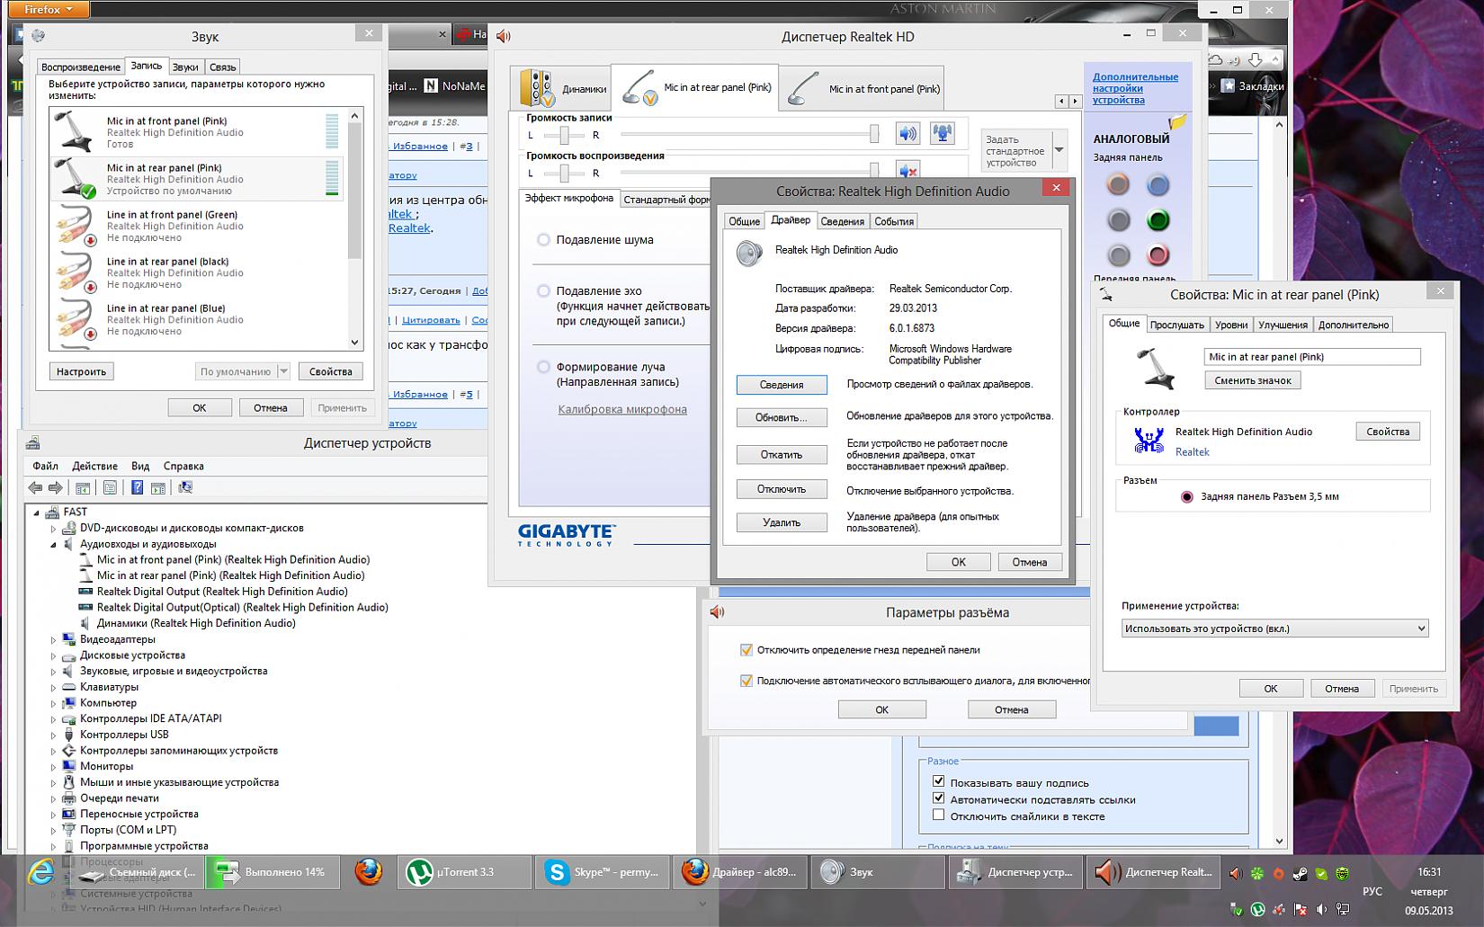Click the pink rear panel audio jack

pyautogui.click(x=1158, y=255)
